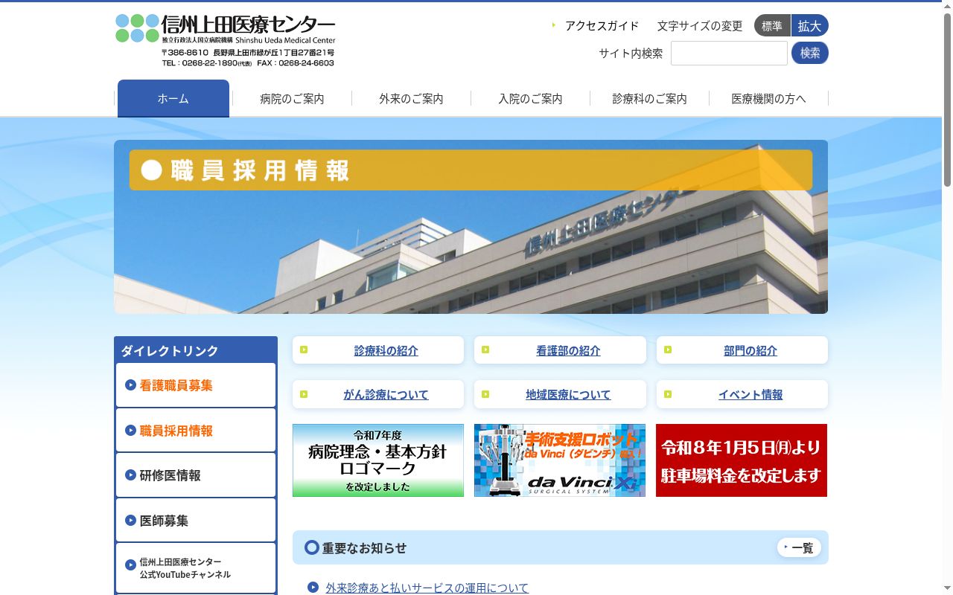The width and height of the screenshot is (953, 595).
Task: Click the green marker beside 地域医療について
Action: 485,394
